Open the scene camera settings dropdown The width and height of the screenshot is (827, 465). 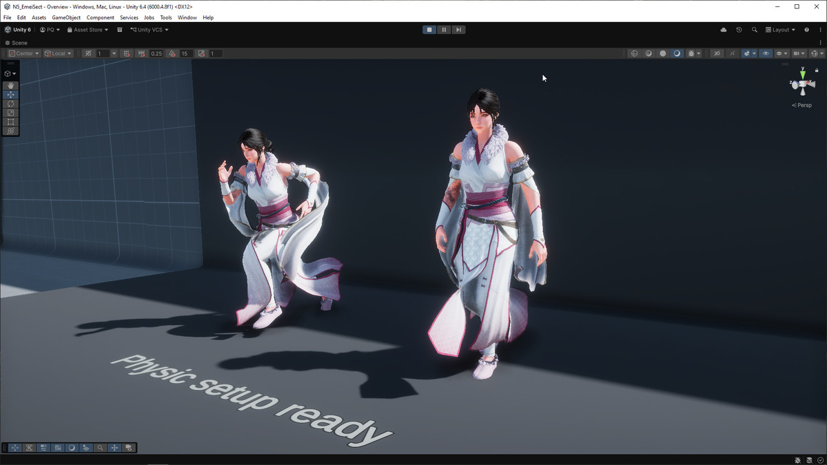click(799, 54)
